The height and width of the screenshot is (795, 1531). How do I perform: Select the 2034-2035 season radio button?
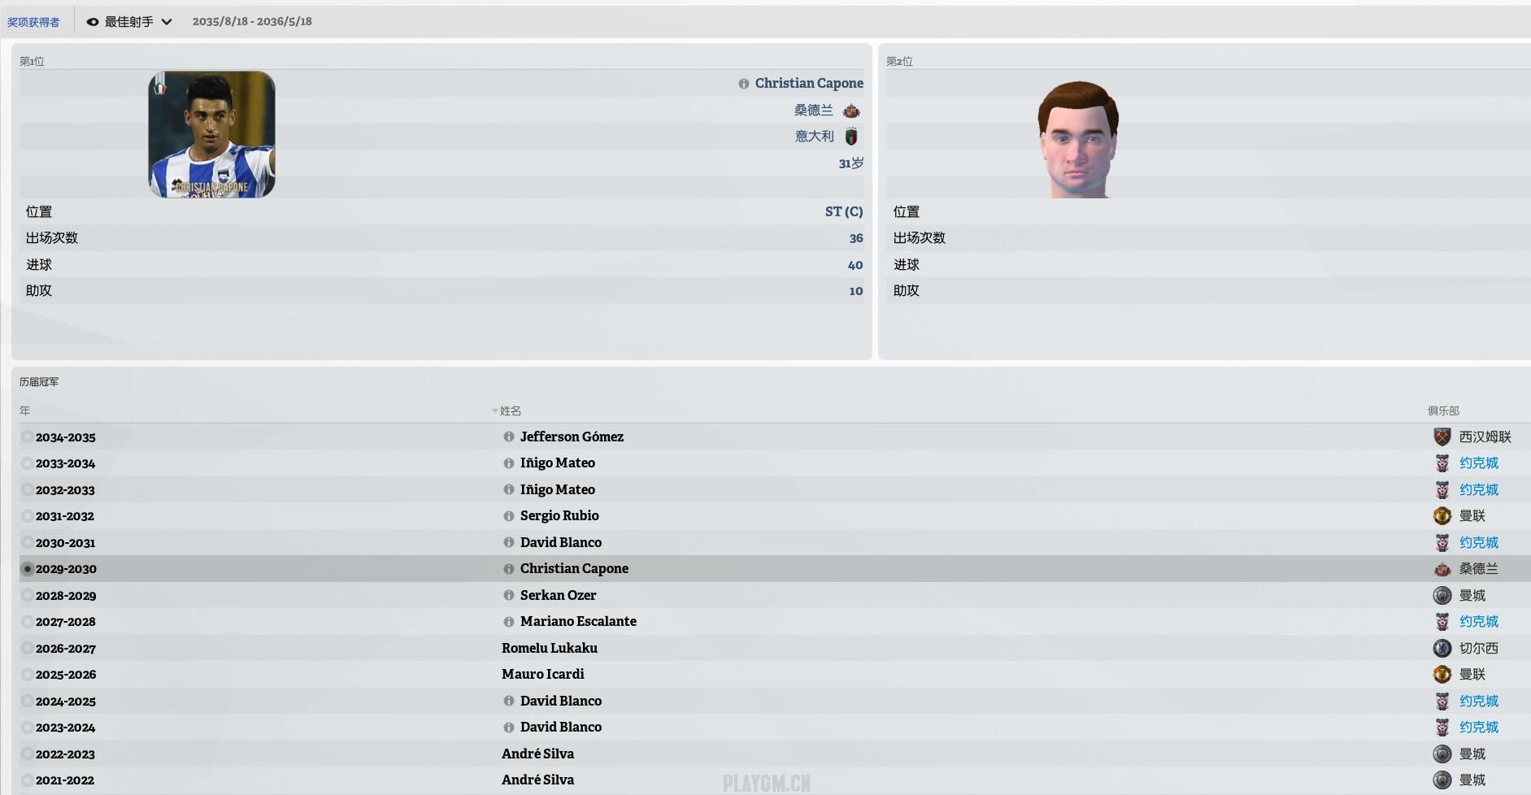pos(27,437)
